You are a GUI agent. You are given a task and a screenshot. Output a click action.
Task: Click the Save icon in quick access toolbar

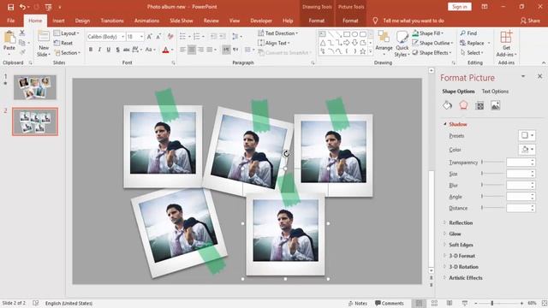point(11,7)
